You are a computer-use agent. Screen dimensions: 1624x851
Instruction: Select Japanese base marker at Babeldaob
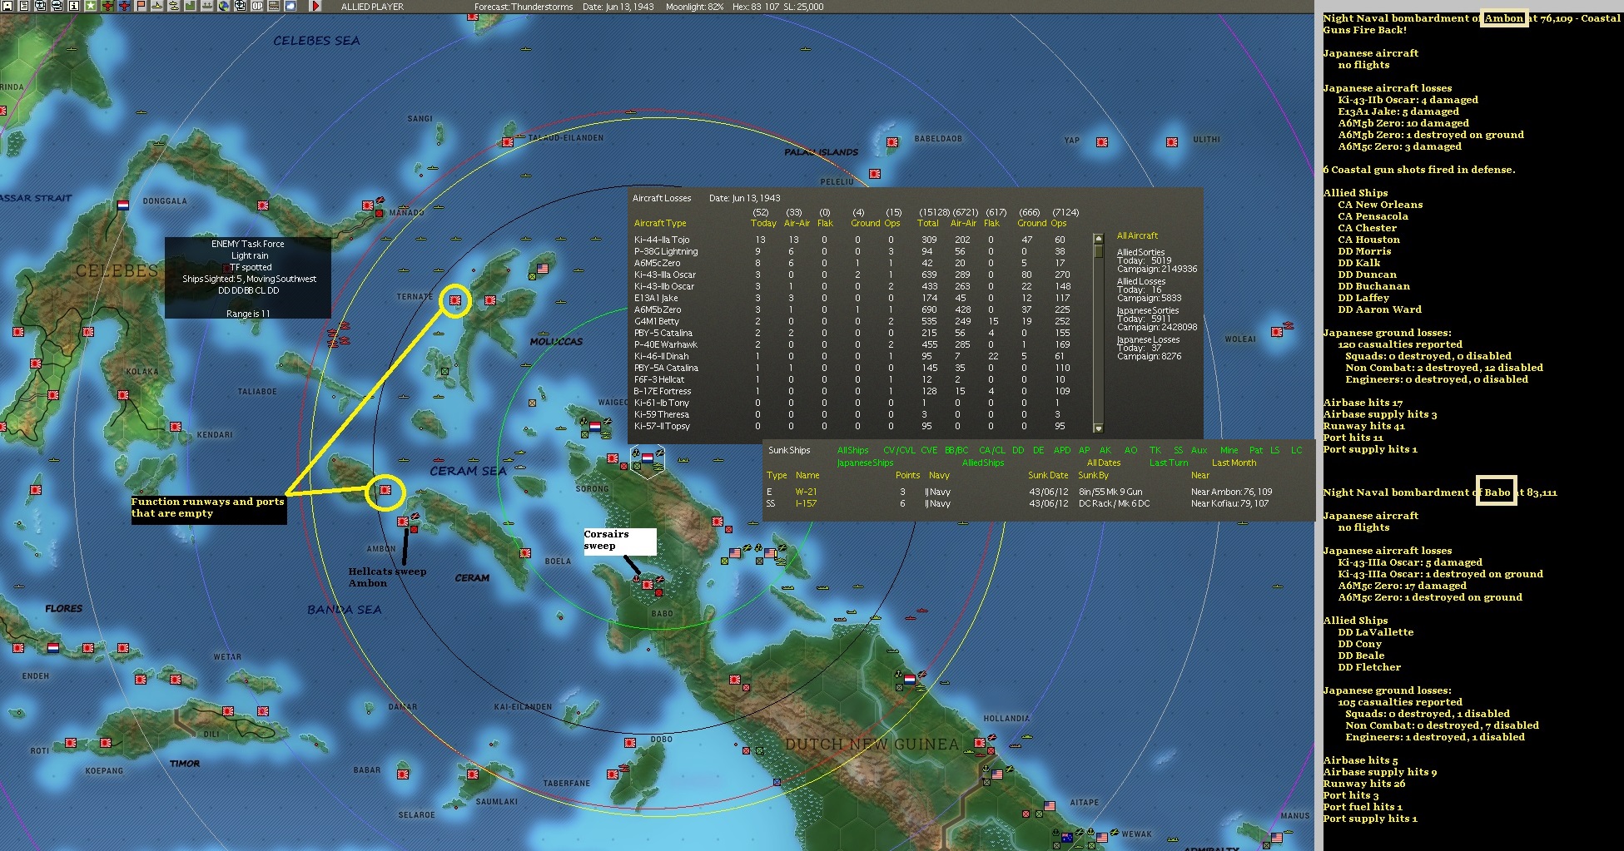coord(892,142)
